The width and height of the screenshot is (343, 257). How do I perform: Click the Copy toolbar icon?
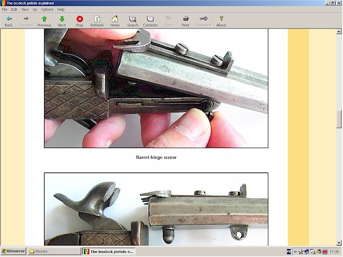[168, 21]
